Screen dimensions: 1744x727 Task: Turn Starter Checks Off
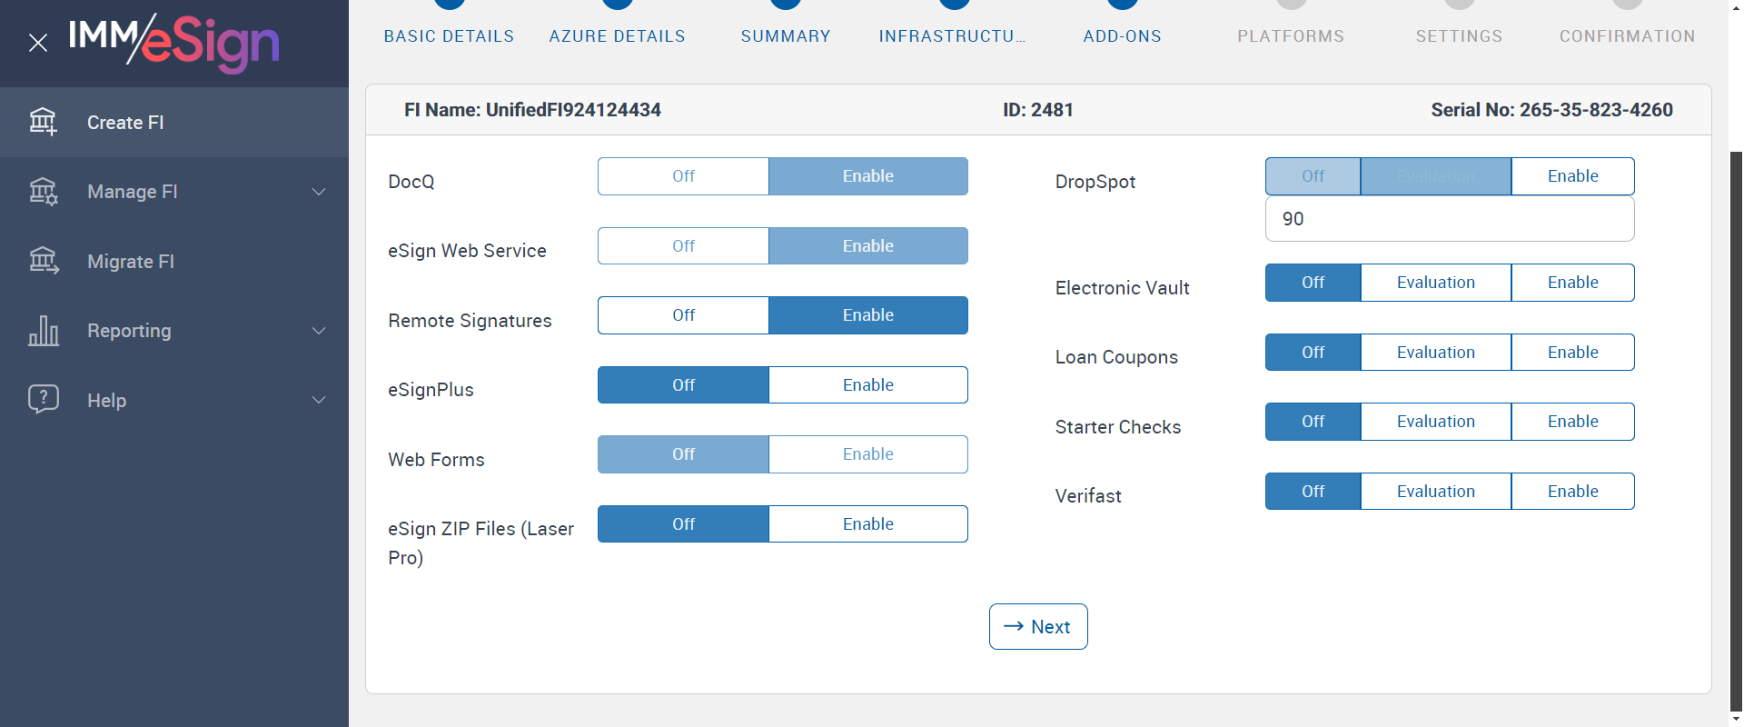click(1313, 422)
